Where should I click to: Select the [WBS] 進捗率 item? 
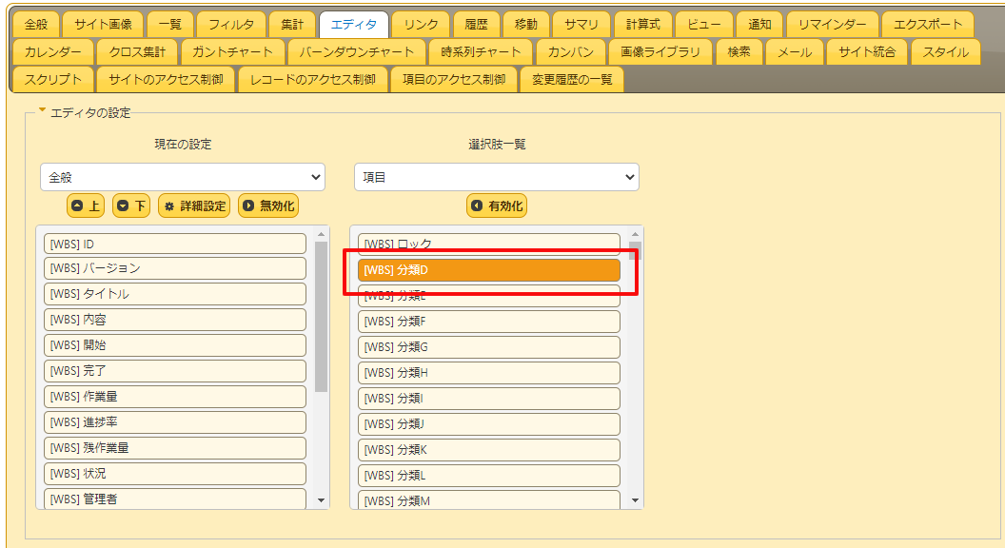[x=174, y=422]
